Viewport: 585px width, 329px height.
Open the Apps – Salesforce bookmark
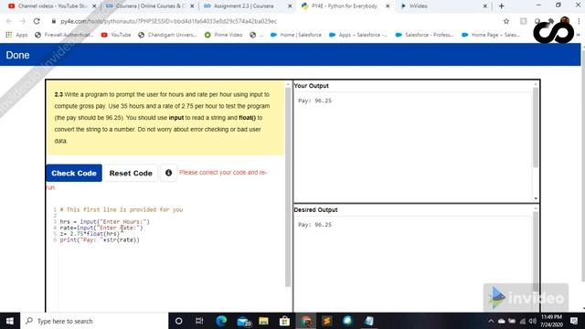tap(358, 35)
